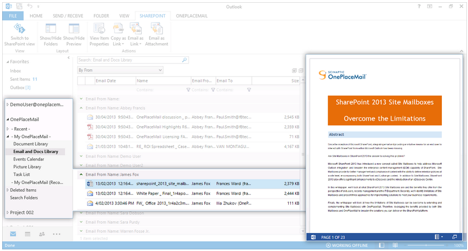Click Email as Attachment icon
The image size is (468, 251).
[x=156, y=30]
